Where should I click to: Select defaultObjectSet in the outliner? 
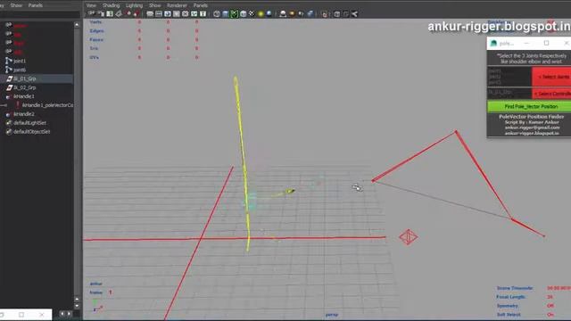32,131
